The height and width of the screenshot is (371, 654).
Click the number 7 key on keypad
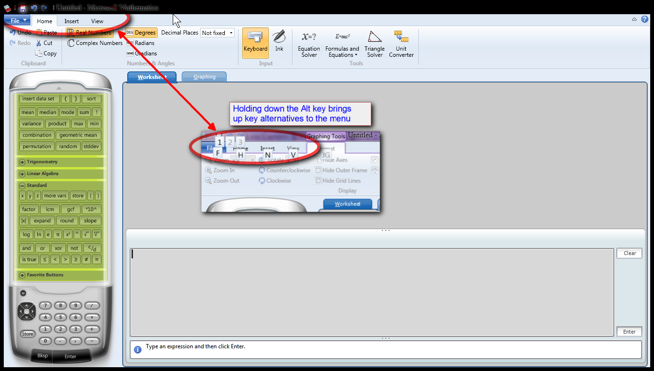click(x=45, y=306)
